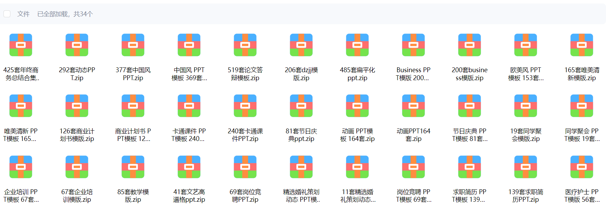Click the 81套节日庆典ppt.zip file icon
The height and width of the screenshot is (209, 606).
point(301,106)
